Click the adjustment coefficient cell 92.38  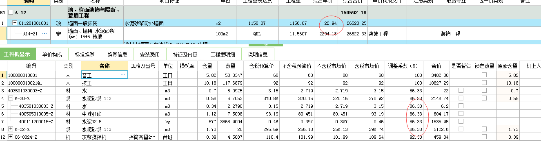[404, 137]
